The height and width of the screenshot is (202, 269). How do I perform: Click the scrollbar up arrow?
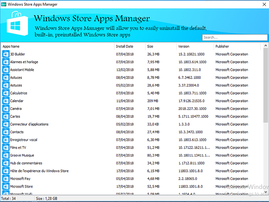pyautogui.click(x=265, y=45)
